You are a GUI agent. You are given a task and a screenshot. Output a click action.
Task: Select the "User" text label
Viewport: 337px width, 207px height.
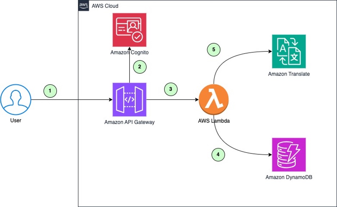point(16,120)
